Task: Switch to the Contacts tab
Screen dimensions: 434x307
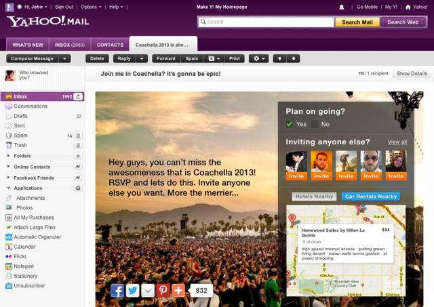Action: point(110,45)
